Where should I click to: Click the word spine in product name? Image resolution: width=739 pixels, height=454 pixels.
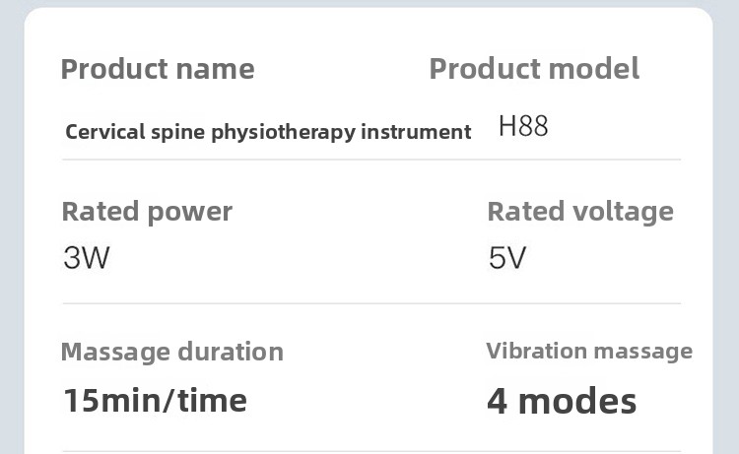coord(178,132)
